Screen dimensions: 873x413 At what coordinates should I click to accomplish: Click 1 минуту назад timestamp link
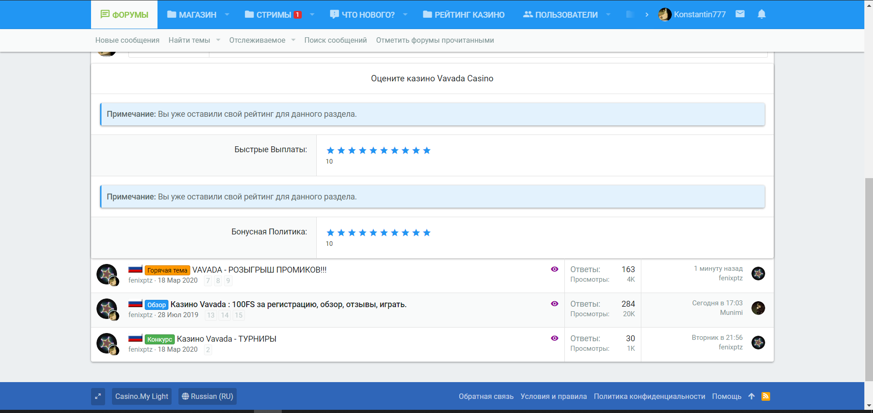[x=718, y=269]
